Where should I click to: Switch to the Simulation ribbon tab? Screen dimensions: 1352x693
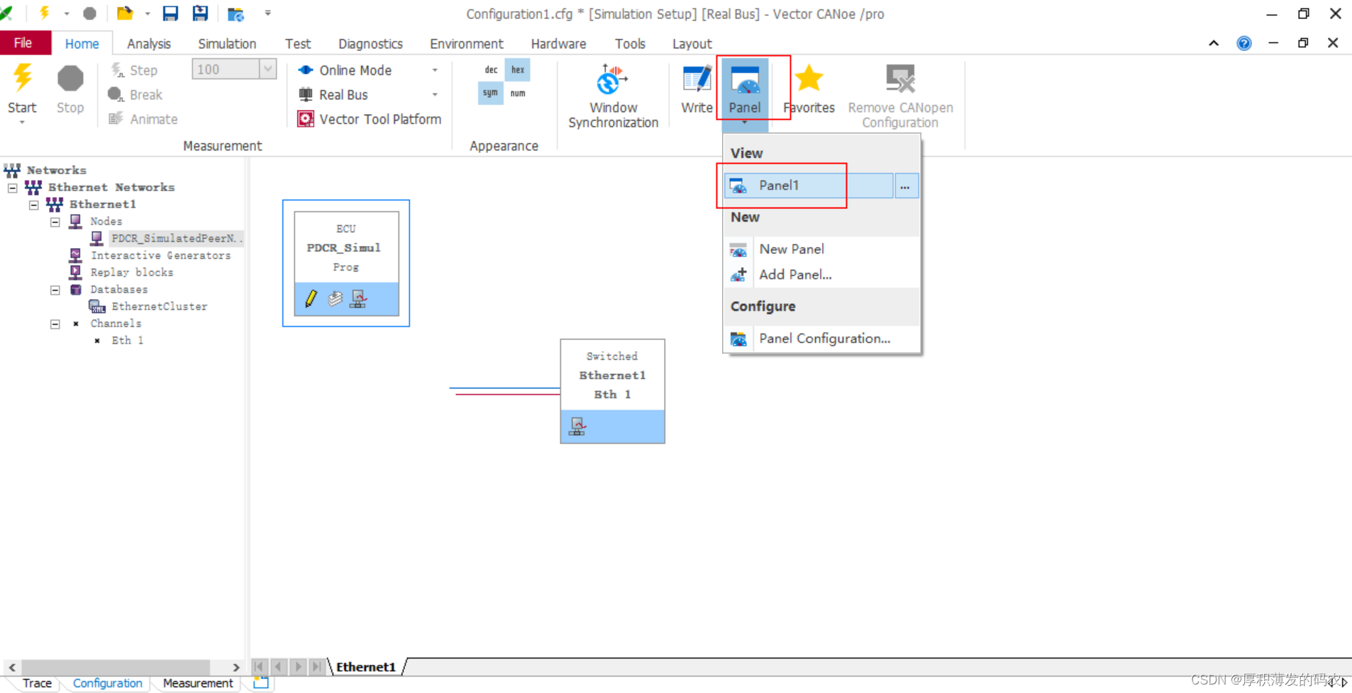(x=227, y=44)
